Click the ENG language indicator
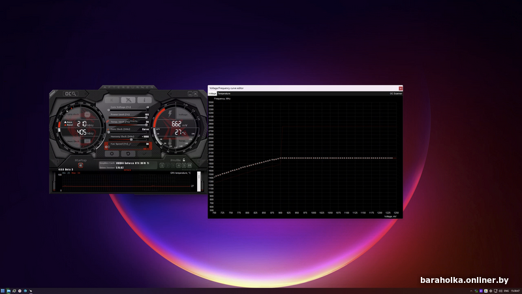This screenshot has height=294, width=522. tap(506, 291)
